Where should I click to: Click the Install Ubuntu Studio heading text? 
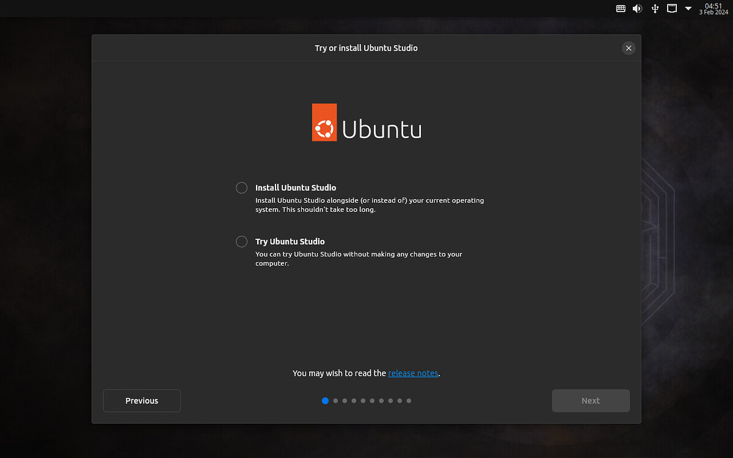pos(296,187)
